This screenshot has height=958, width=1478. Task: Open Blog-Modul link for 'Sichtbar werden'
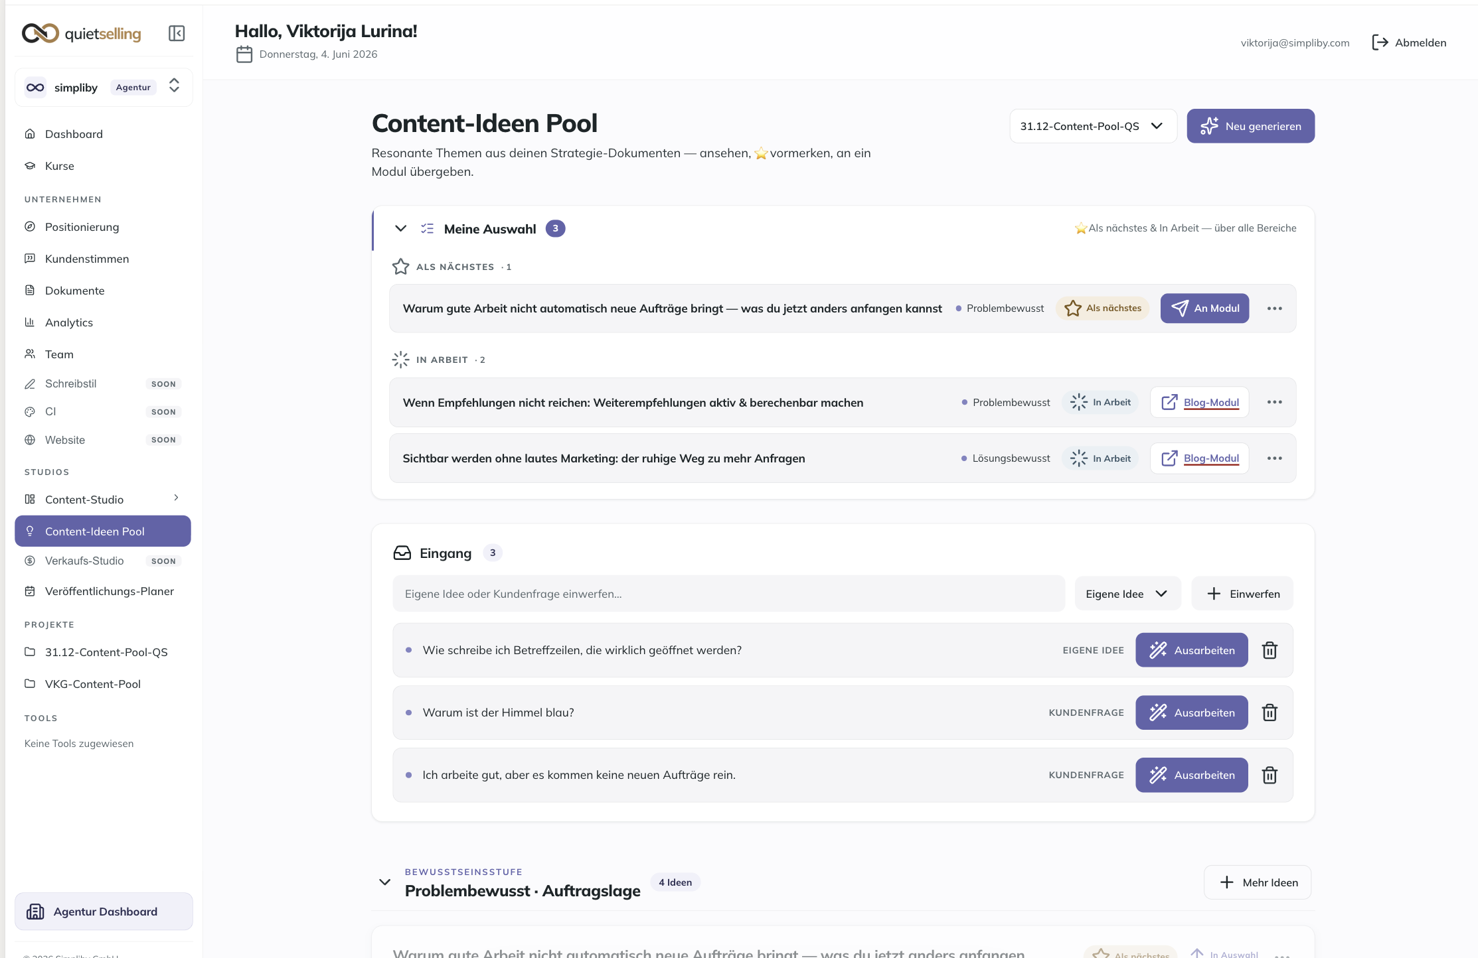[1199, 458]
